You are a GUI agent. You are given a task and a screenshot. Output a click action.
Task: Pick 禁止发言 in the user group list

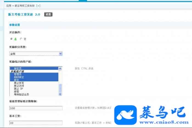coord(19,83)
